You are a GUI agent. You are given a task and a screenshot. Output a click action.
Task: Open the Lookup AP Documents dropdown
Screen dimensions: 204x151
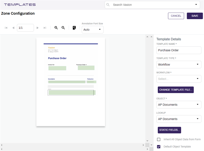pyautogui.click(x=179, y=119)
